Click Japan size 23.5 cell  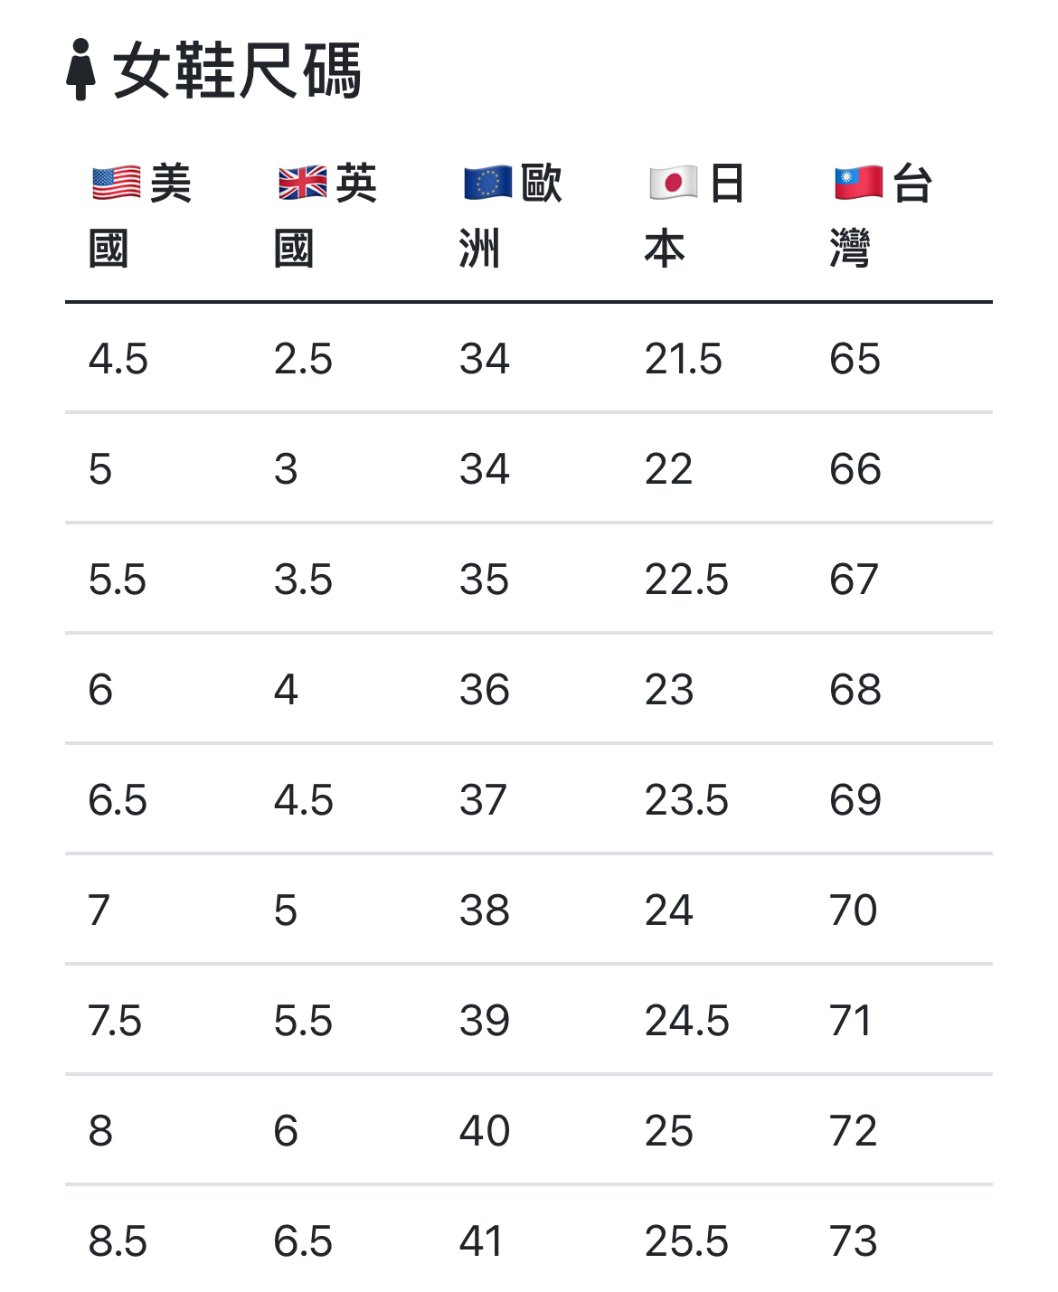[686, 800]
